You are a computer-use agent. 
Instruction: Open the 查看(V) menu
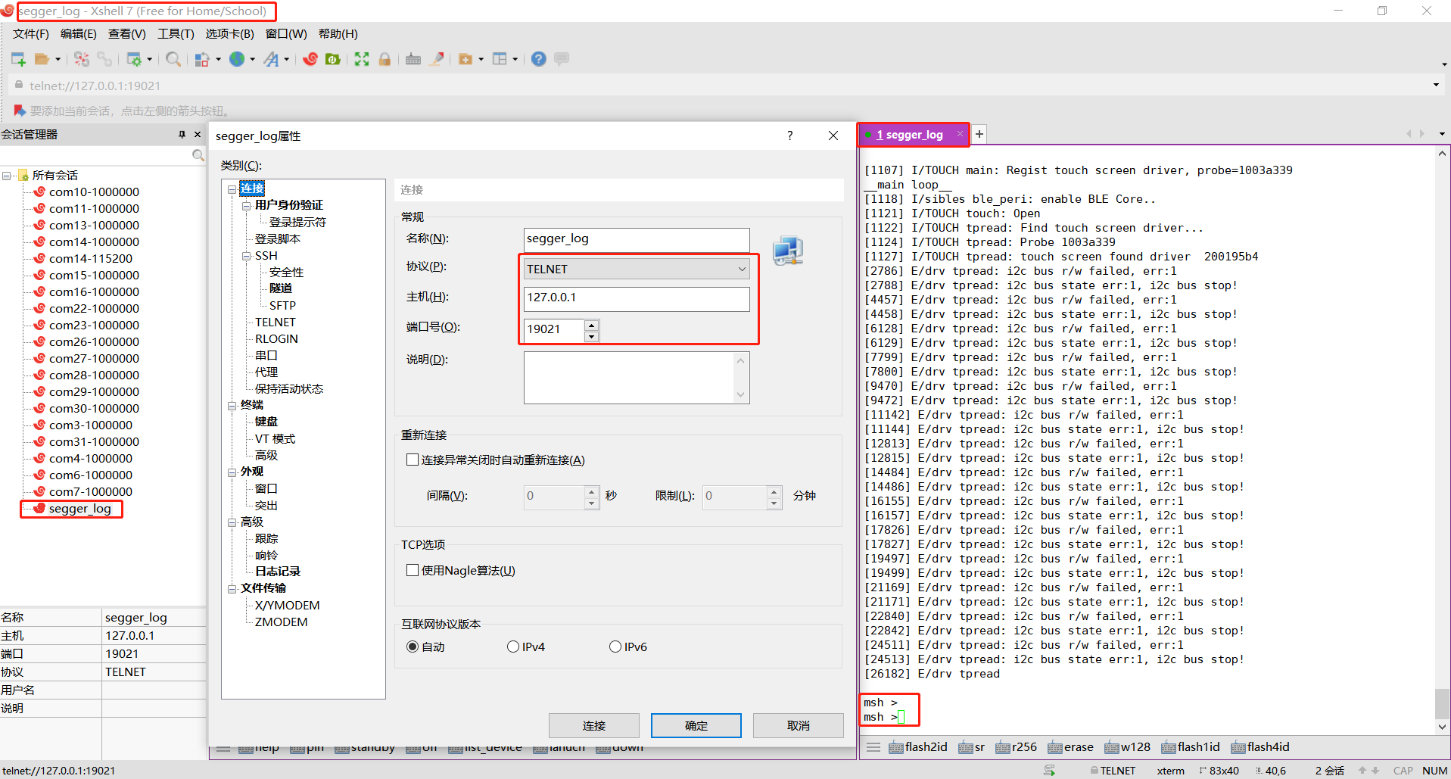(x=127, y=34)
